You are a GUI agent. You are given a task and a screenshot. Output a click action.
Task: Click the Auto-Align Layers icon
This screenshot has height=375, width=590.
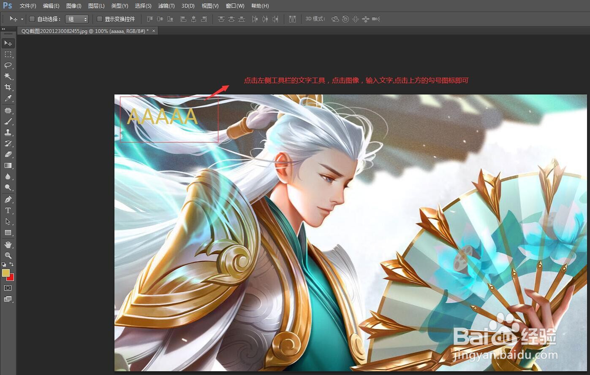[x=292, y=19]
